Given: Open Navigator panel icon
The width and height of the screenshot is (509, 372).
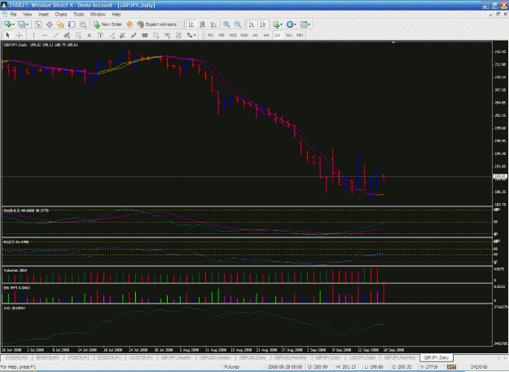Looking at the screenshot, I should (x=60, y=24).
